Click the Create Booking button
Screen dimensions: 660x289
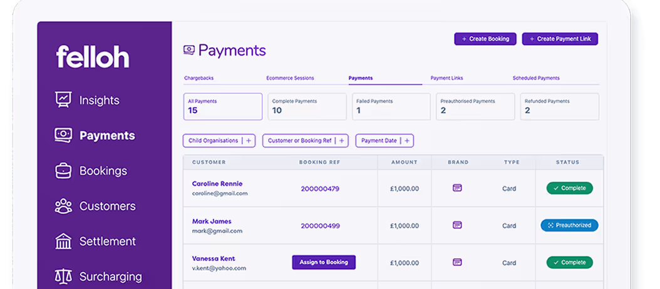pos(485,39)
